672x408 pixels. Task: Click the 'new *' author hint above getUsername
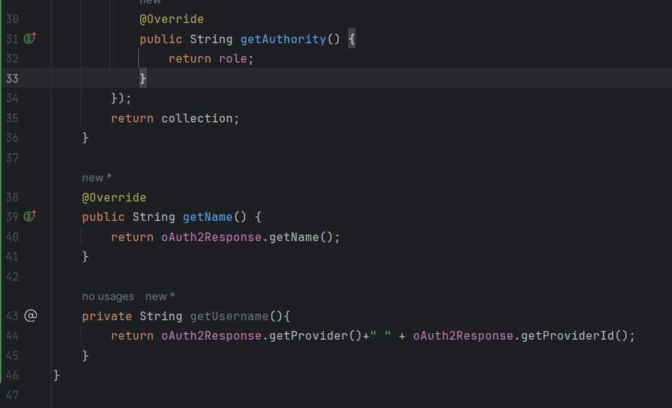click(x=160, y=296)
